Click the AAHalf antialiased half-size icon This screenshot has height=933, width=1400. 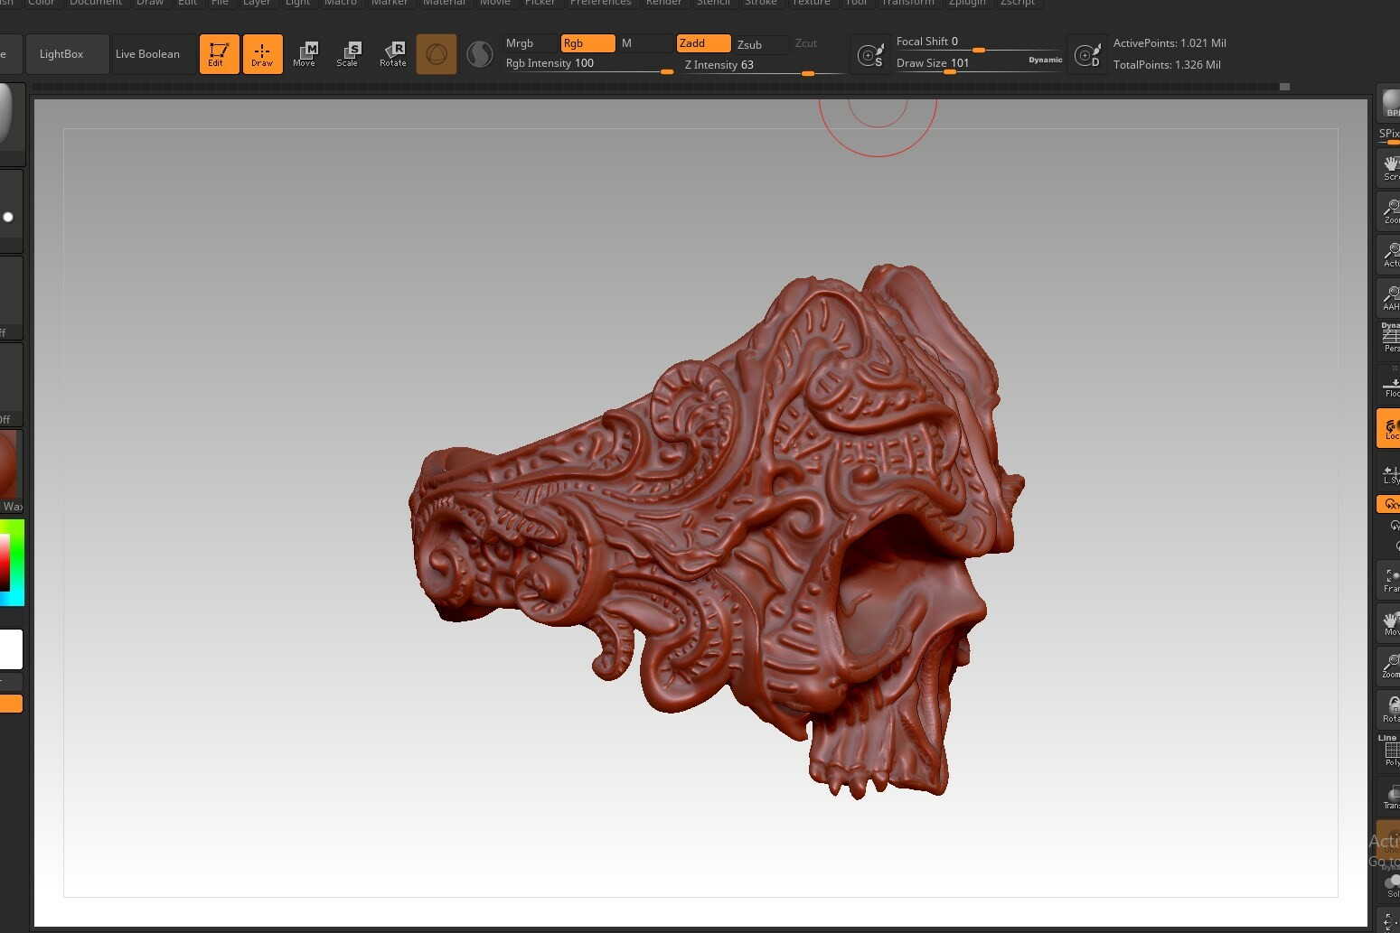click(1390, 298)
